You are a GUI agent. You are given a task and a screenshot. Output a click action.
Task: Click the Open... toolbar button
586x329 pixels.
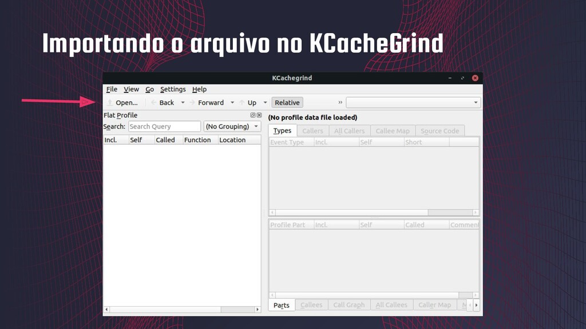point(122,103)
